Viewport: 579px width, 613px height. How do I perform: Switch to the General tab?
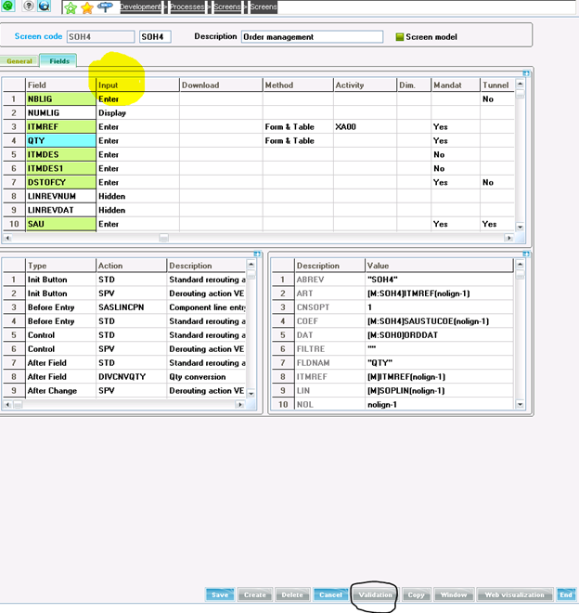[19, 61]
